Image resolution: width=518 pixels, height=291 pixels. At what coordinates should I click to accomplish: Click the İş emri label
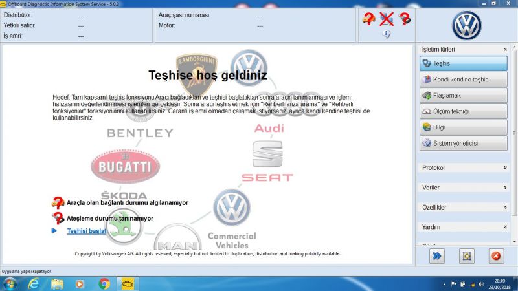pyautogui.click(x=13, y=36)
